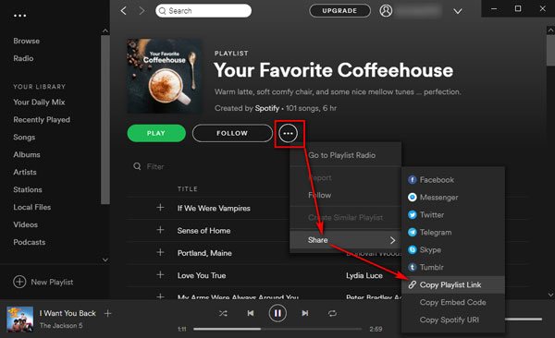Choose Copy Playlist Link

pyautogui.click(x=453, y=284)
